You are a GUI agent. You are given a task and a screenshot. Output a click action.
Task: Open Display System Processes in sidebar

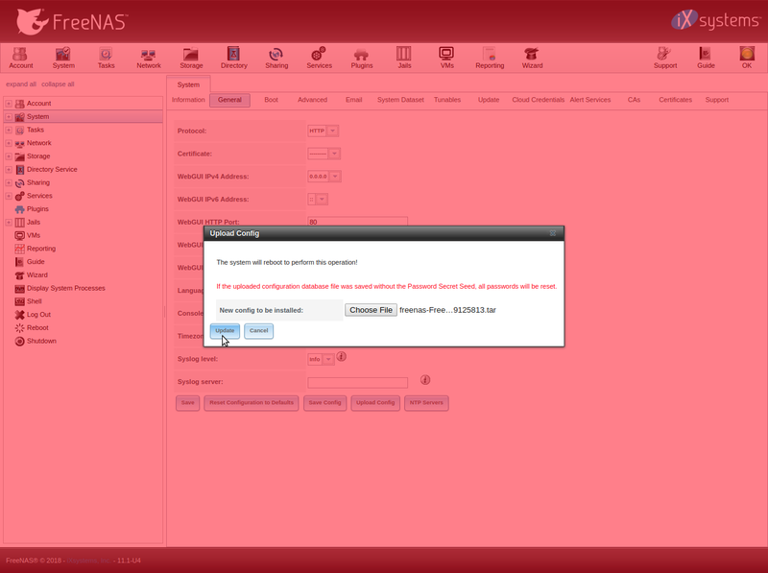point(65,288)
